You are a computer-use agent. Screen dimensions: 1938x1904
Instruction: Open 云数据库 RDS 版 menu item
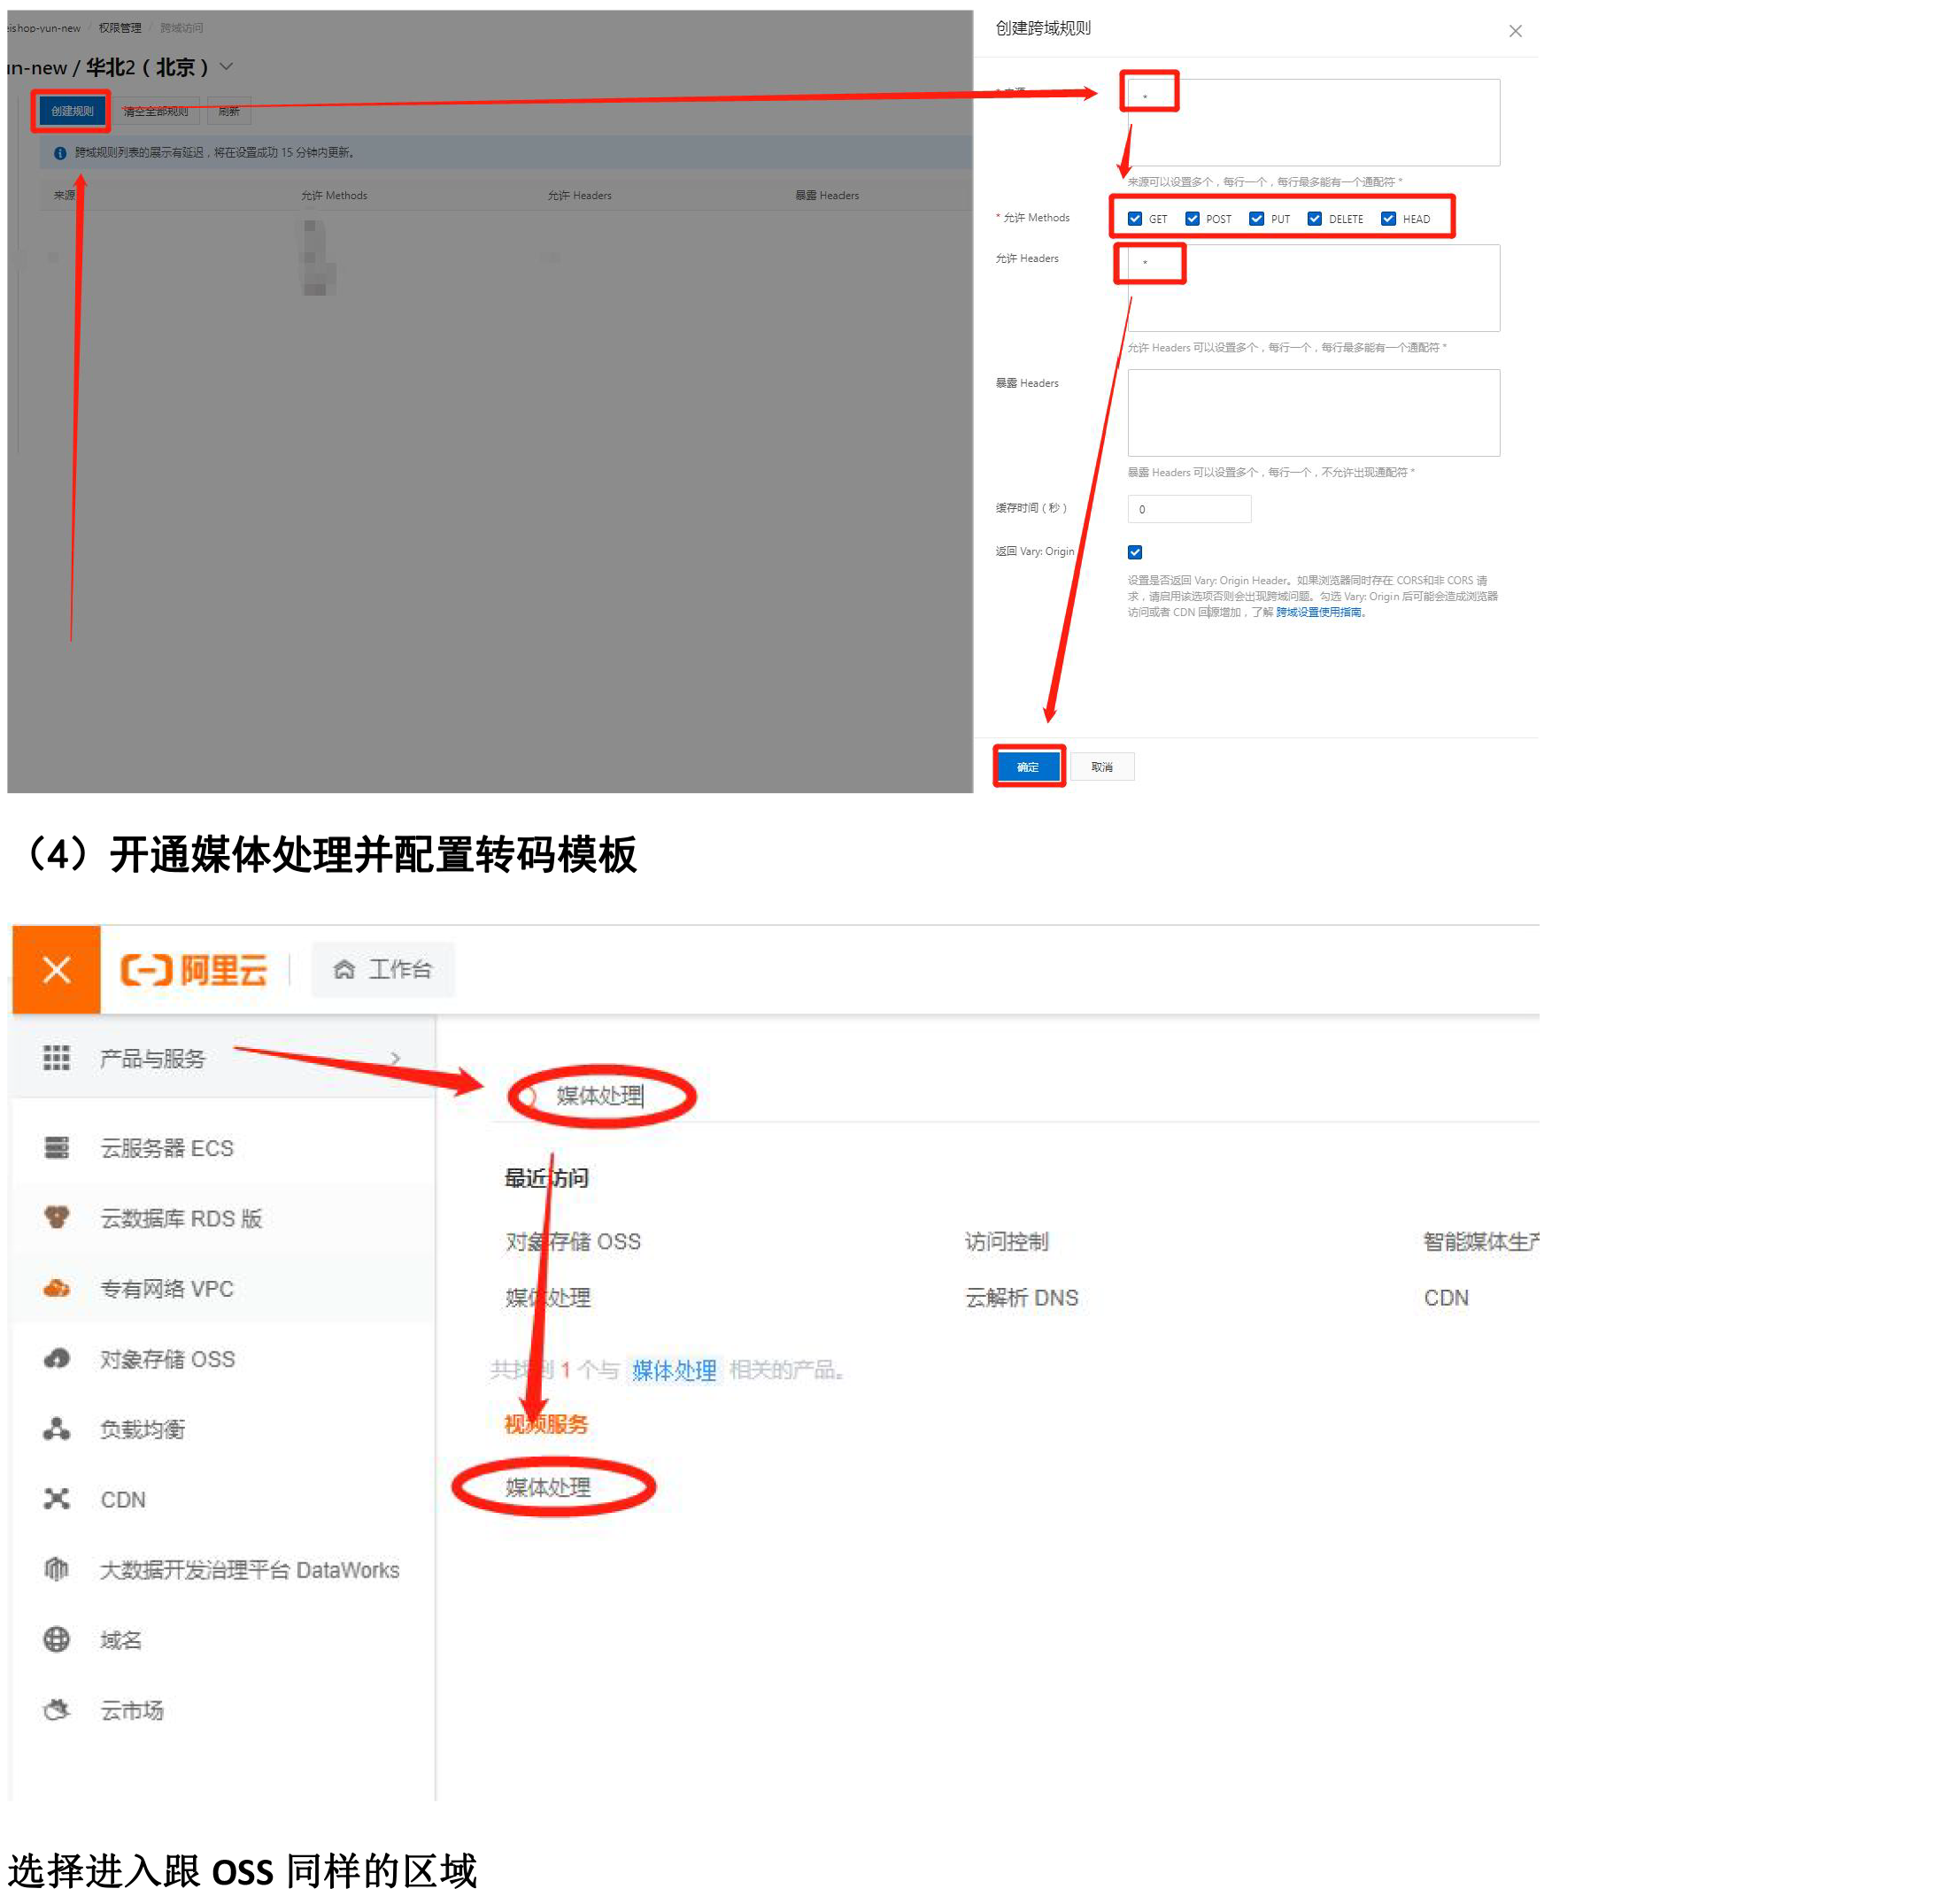pos(181,1218)
